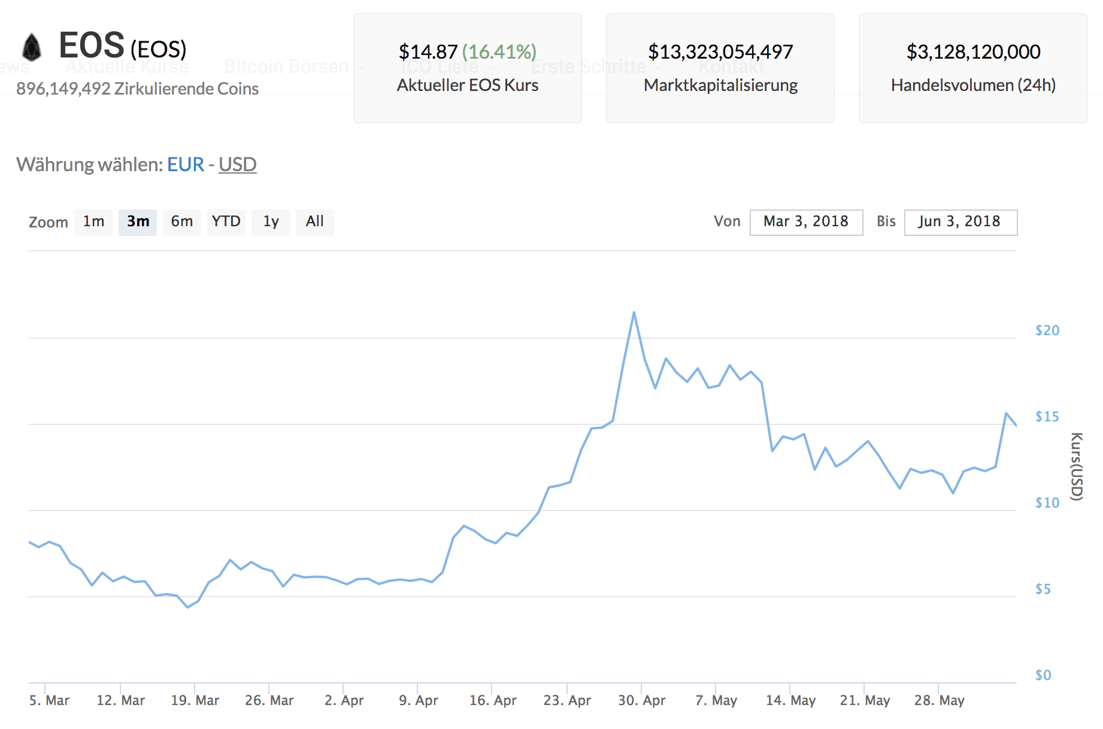Switch currency to EUR
1103x729 pixels.
tap(186, 164)
